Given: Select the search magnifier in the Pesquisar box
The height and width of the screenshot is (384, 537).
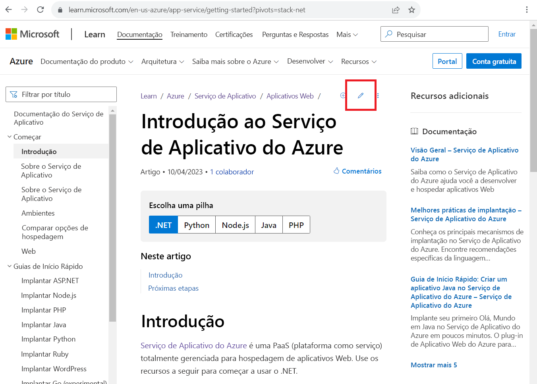Looking at the screenshot, I should [x=388, y=34].
